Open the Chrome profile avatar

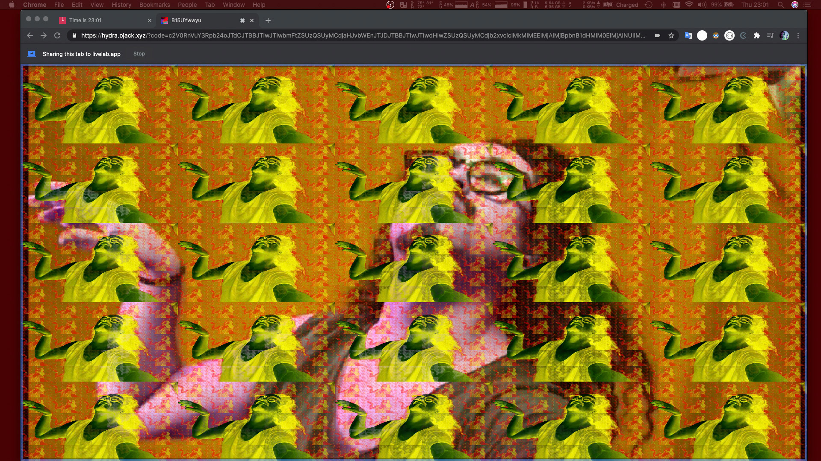(784, 35)
